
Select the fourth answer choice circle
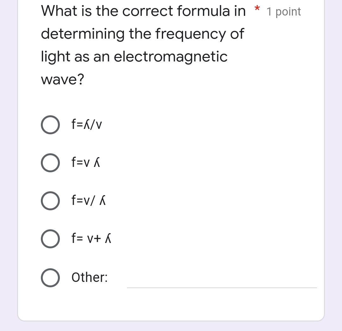pyautogui.click(x=50, y=239)
